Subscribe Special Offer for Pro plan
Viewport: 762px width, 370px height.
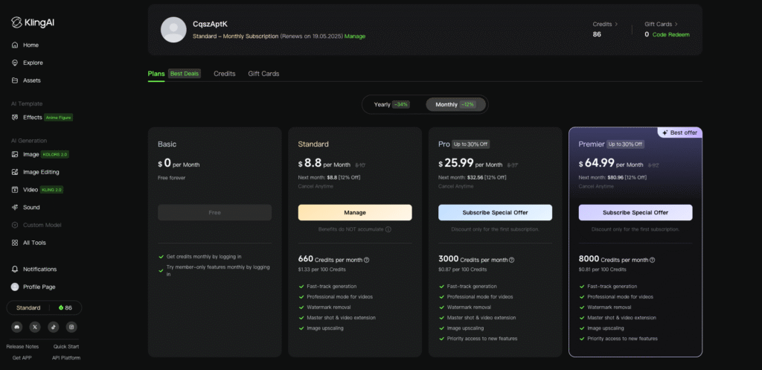click(x=495, y=212)
